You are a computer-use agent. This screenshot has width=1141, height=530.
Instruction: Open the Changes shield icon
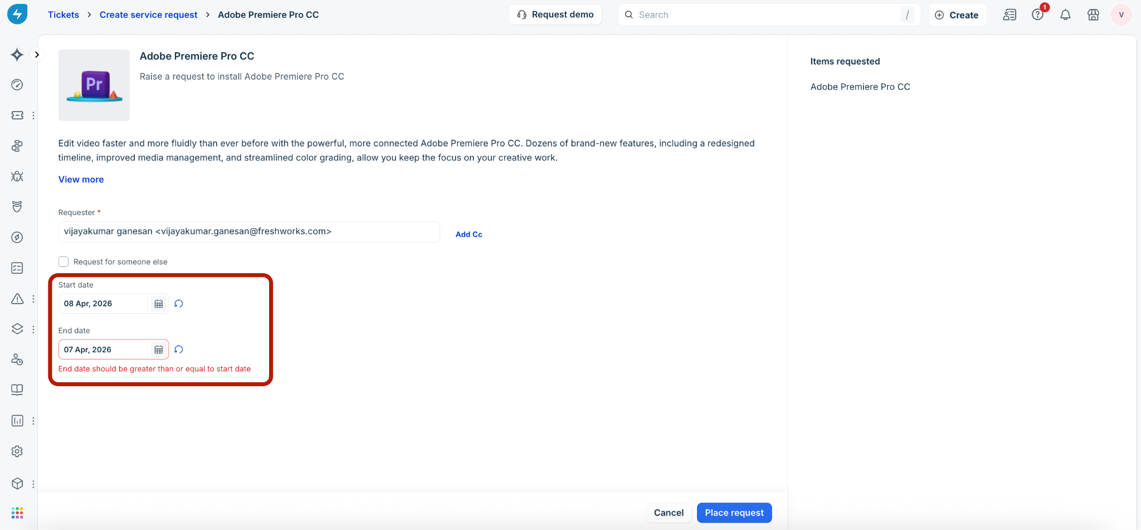(17, 207)
